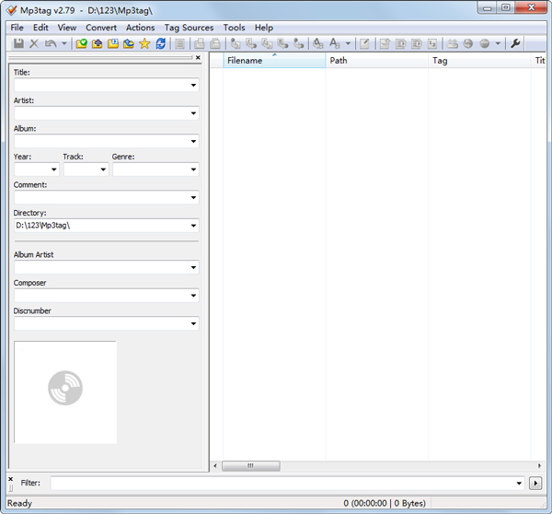This screenshot has height=514, width=552.
Task: Click the freedb tag source disc drive icon
Action: pyautogui.click(x=453, y=43)
